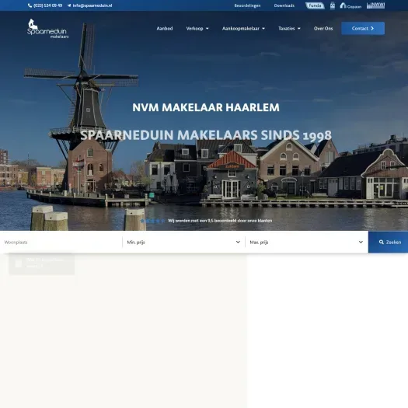Open the Min. prijs dropdown

[x=183, y=242]
